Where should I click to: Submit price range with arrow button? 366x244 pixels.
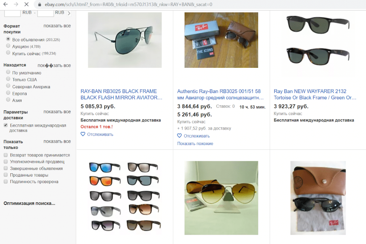(x=69, y=13)
